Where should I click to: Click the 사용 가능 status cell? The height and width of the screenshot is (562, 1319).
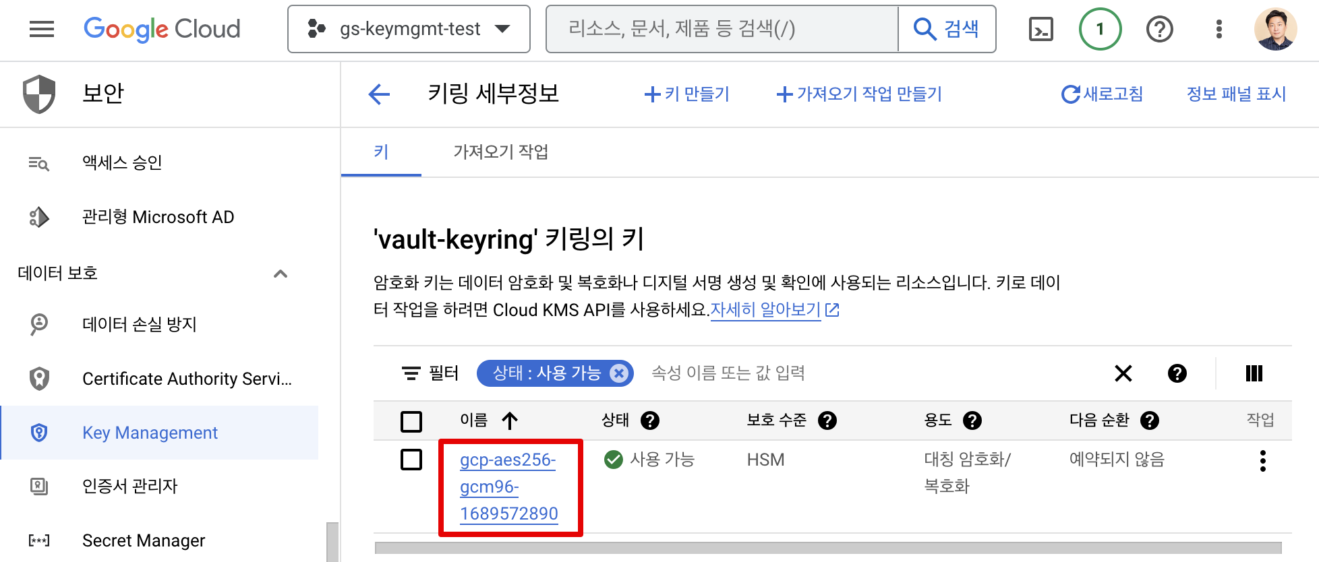coord(649,460)
